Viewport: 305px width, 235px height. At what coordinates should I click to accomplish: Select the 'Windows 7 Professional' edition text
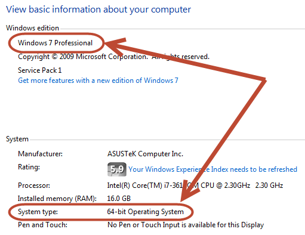[x=55, y=43]
